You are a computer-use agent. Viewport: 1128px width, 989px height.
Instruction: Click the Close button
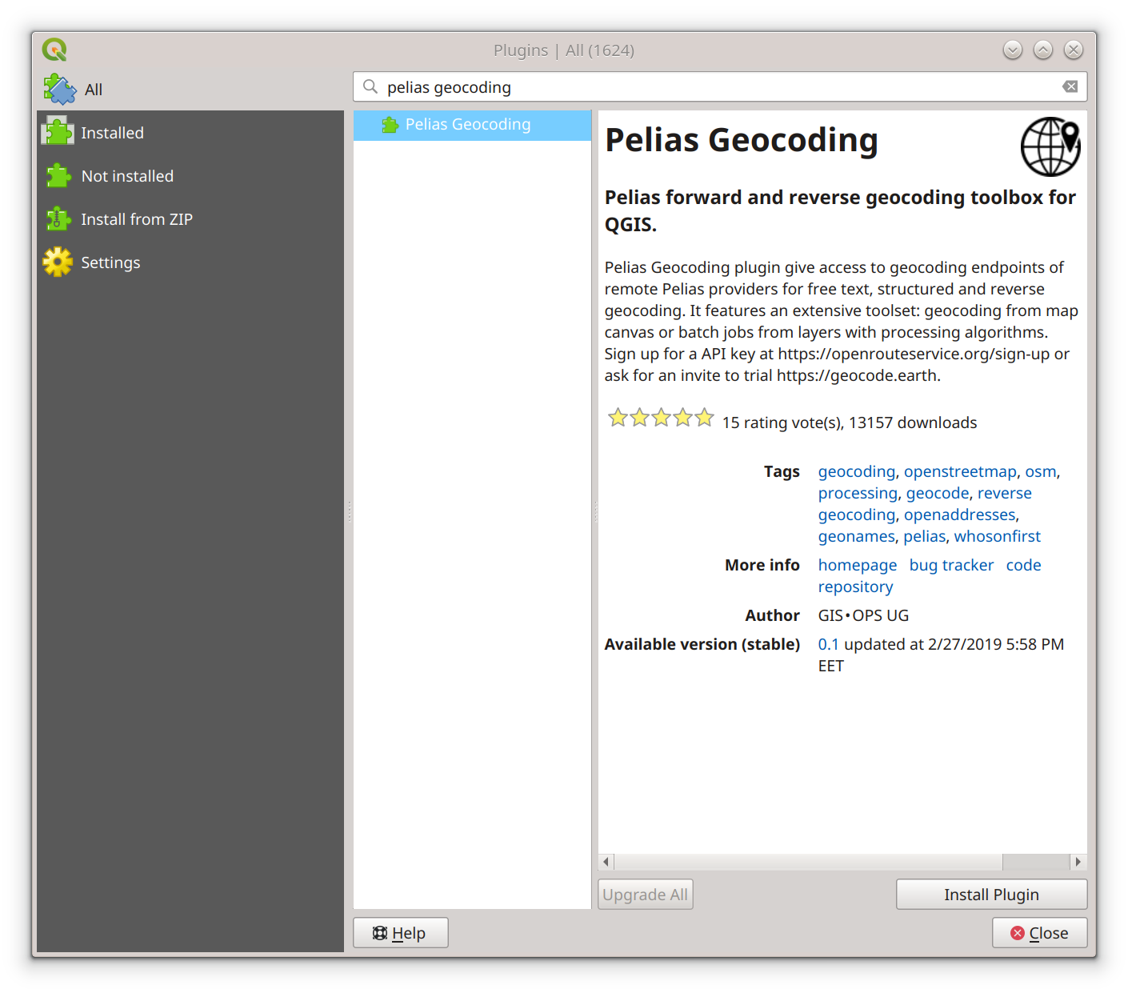click(x=1039, y=933)
